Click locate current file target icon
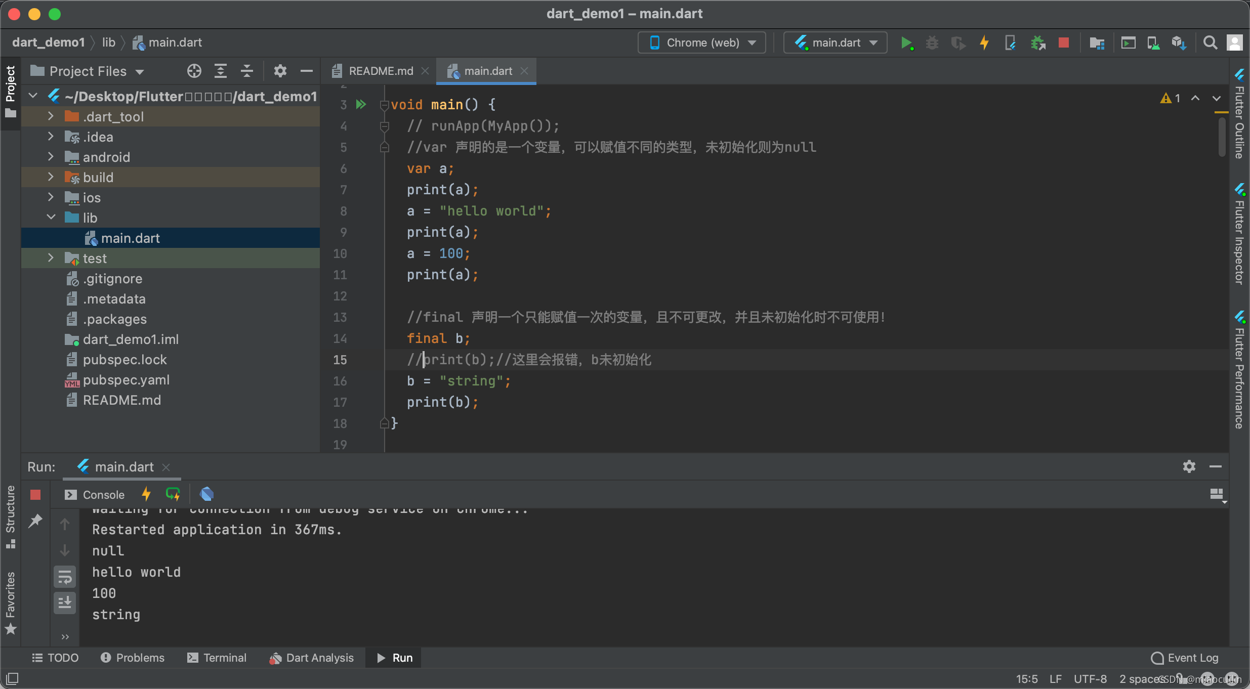This screenshot has height=689, width=1250. tap(194, 71)
